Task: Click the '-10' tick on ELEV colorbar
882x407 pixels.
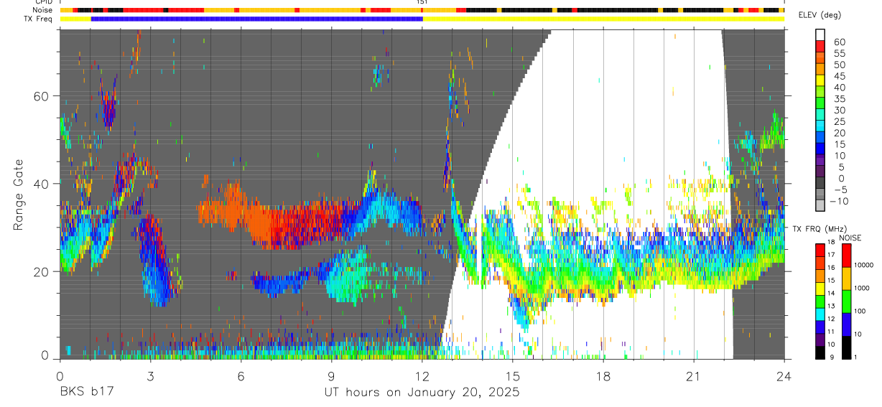Action: tap(839, 201)
